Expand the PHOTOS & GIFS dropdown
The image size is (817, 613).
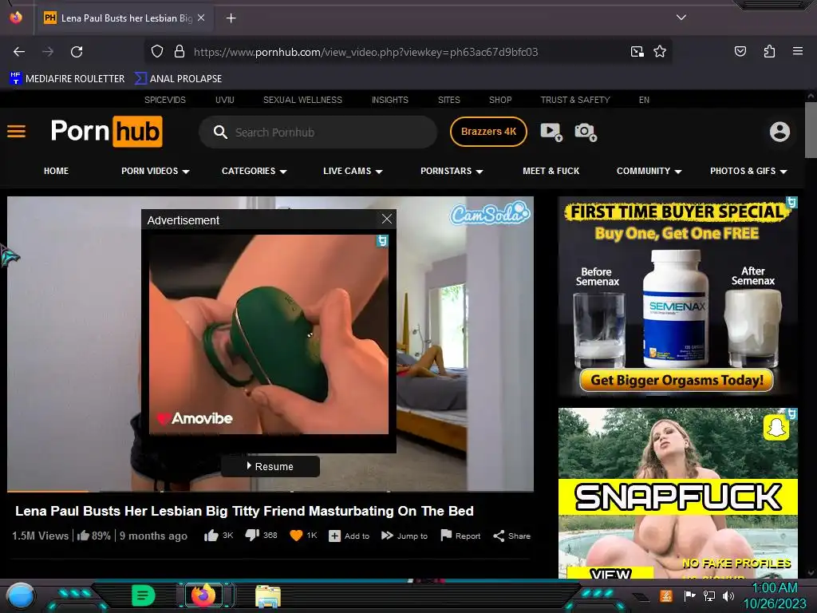point(748,171)
